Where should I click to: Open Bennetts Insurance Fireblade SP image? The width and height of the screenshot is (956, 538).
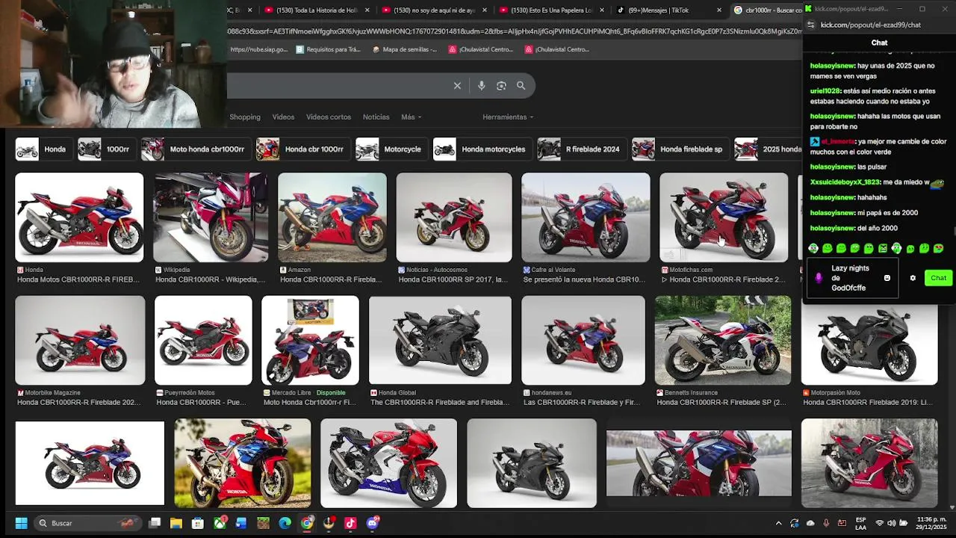(x=723, y=341)
